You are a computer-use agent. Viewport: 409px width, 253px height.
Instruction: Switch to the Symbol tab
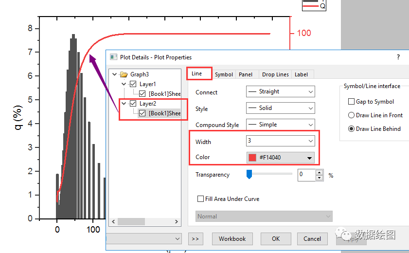click(x=224, y=74)
